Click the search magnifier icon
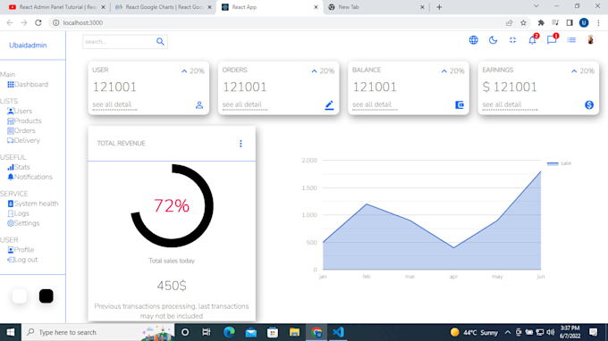608x341 pixels. 160,41
